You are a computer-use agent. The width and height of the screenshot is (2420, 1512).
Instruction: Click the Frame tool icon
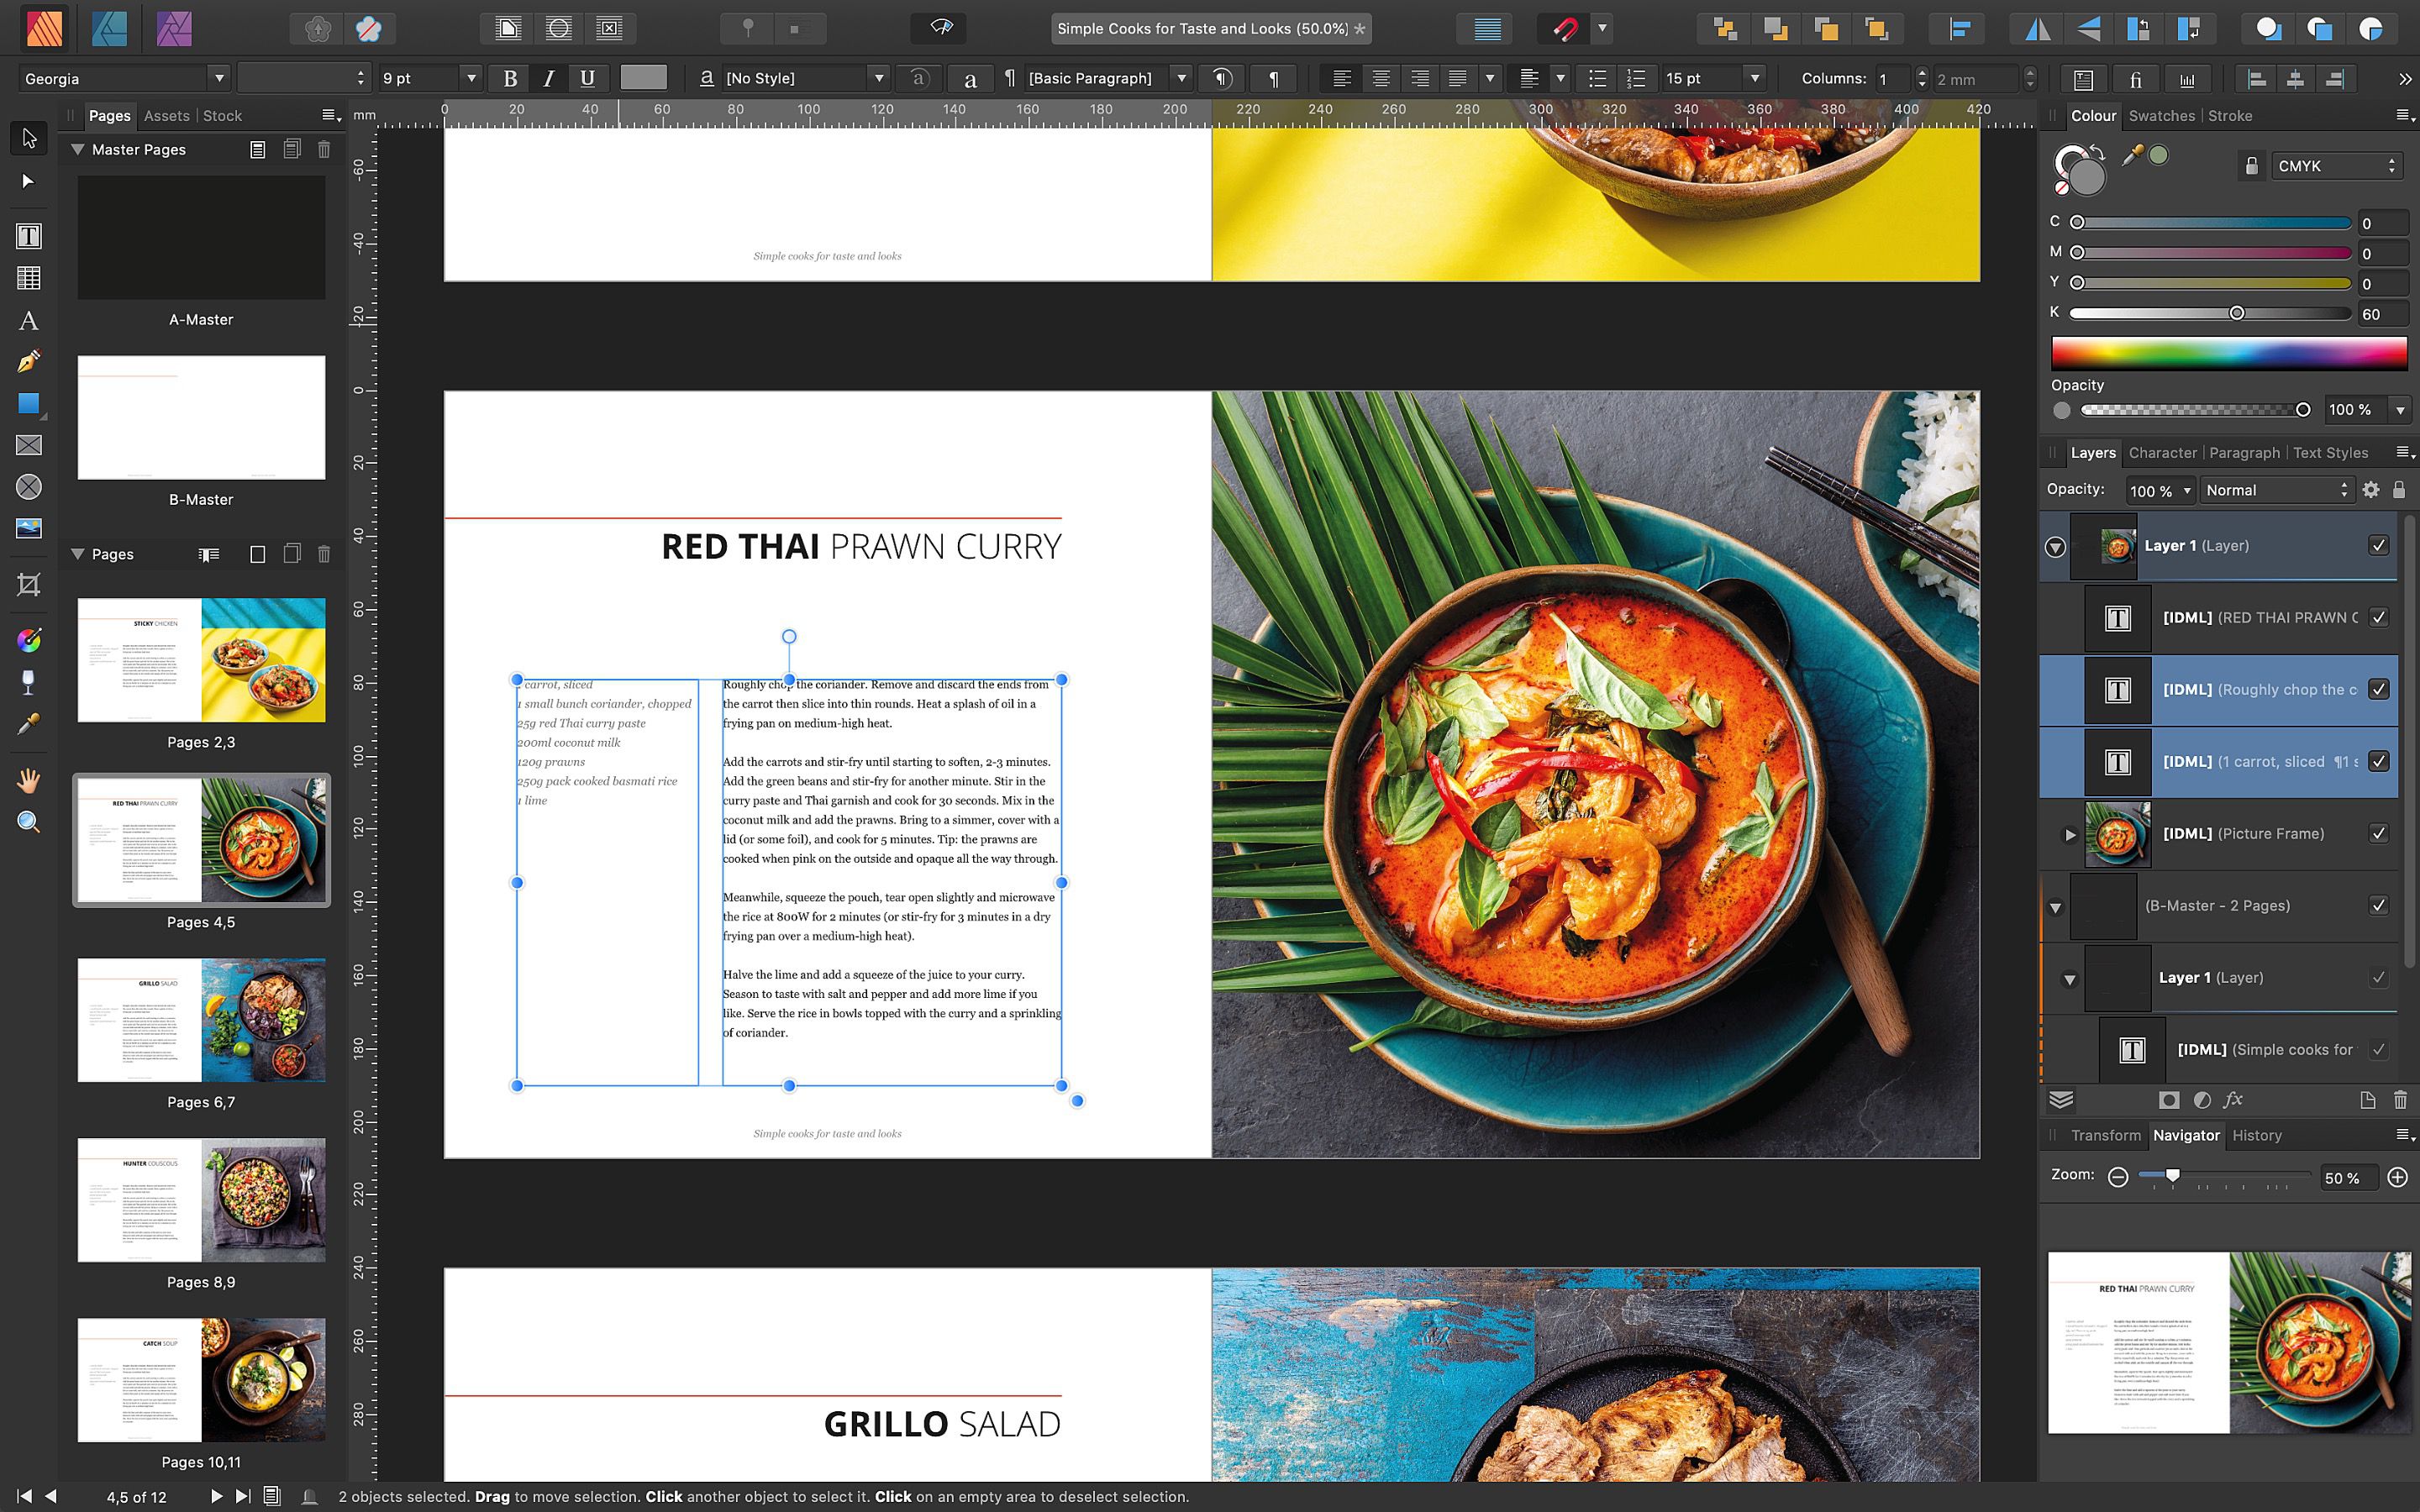pyautogui.click(x=26, y=444)
